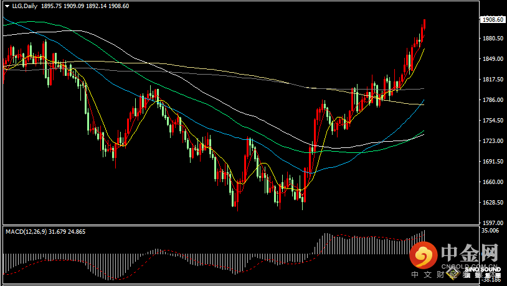This screenshot has width=507, height=286.
Task: Click the 1817.50 price axis label
Action: coord(492,80)
